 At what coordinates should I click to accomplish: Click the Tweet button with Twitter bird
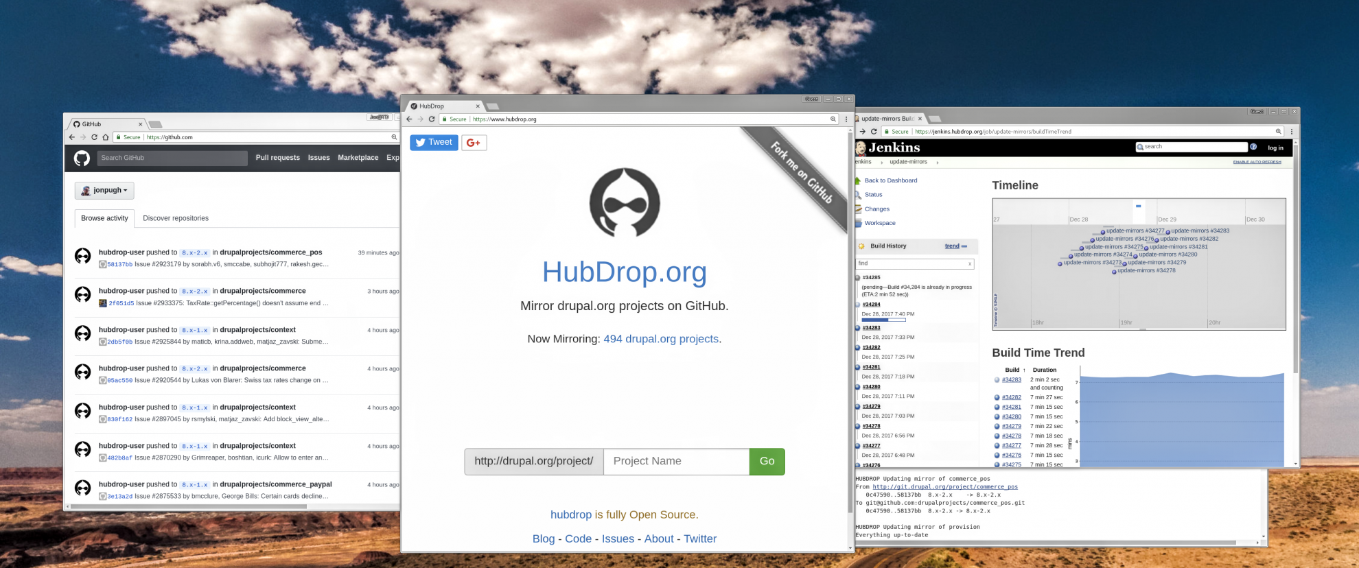click(434, 143)
